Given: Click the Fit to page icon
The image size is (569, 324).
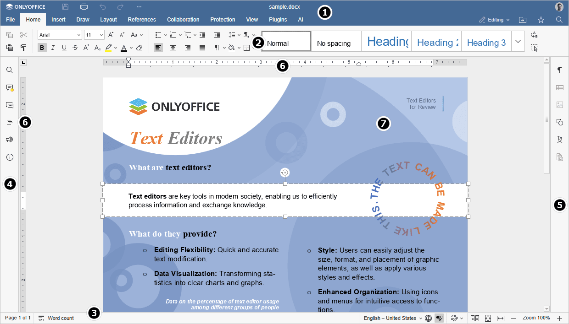Looking at the screenshot, I should (488, 318).
